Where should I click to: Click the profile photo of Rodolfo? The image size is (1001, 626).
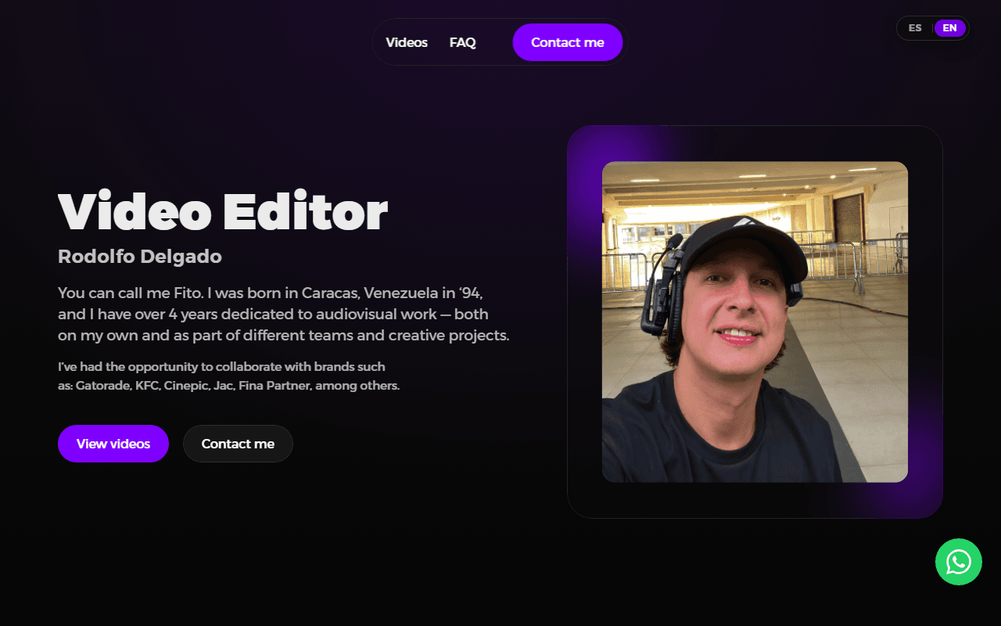pyautogui.click(x=755, y=322)
